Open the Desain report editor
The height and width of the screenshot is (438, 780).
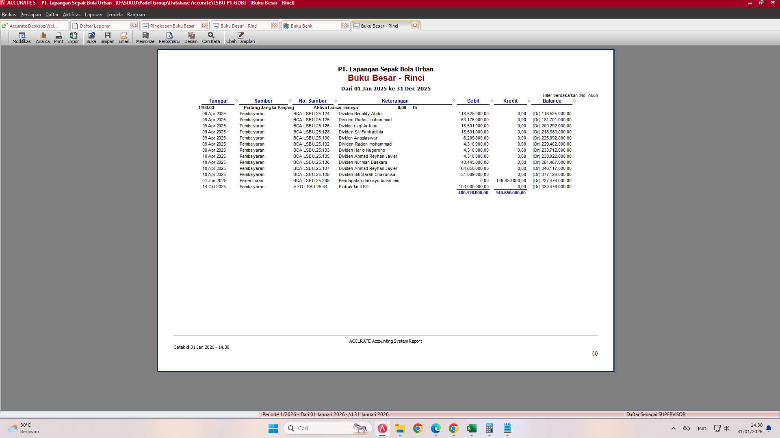click(x=191, y=38)
